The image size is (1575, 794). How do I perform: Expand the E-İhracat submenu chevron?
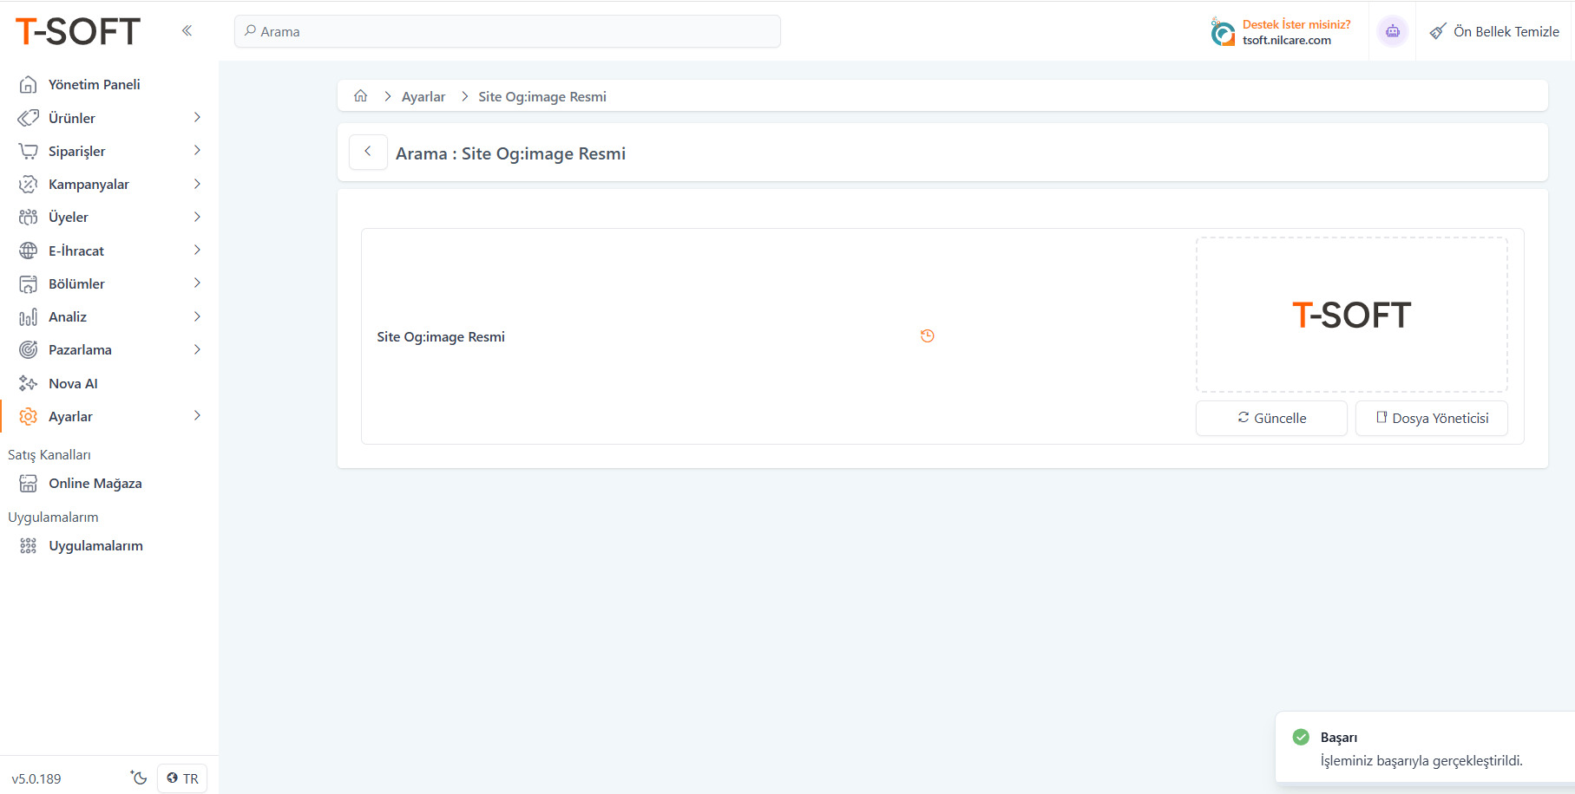(197, 251)
